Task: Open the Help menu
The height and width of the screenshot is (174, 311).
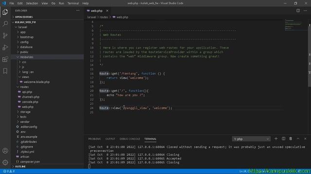Action: coord(86,3)
